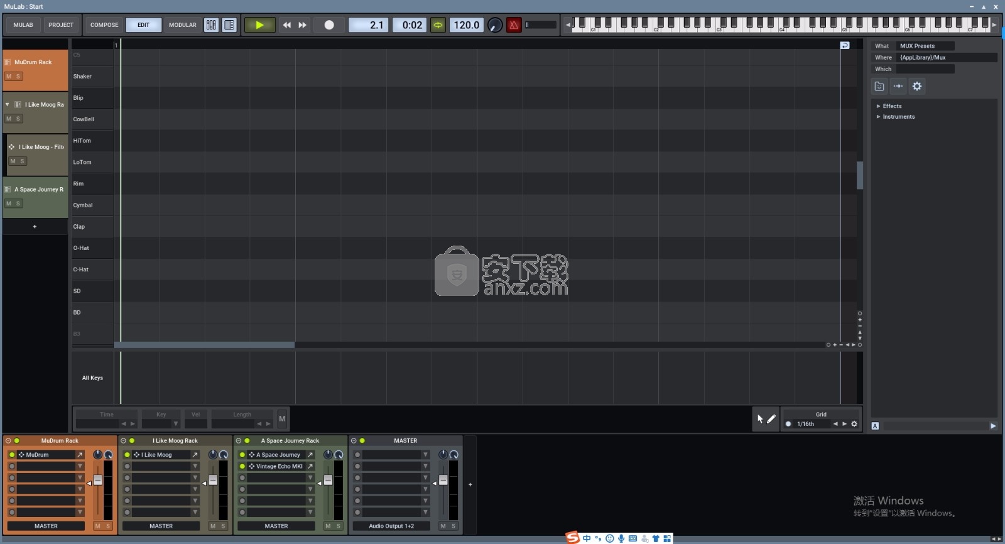Toggle the Vintage Echo MKI slot LED
This screenshot has width=1005, height=544.
[x=242, y=467]
